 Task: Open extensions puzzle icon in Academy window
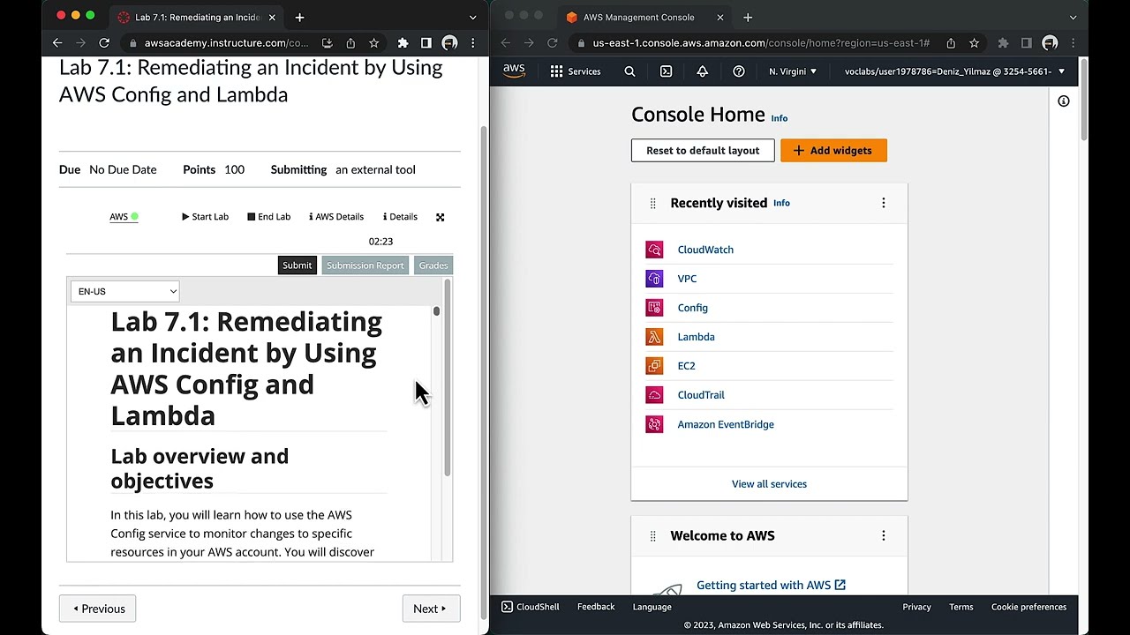403,42
